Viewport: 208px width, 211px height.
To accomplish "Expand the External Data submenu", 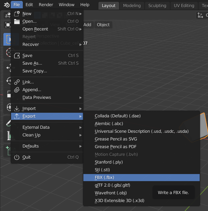I will [x=47, y=127].
